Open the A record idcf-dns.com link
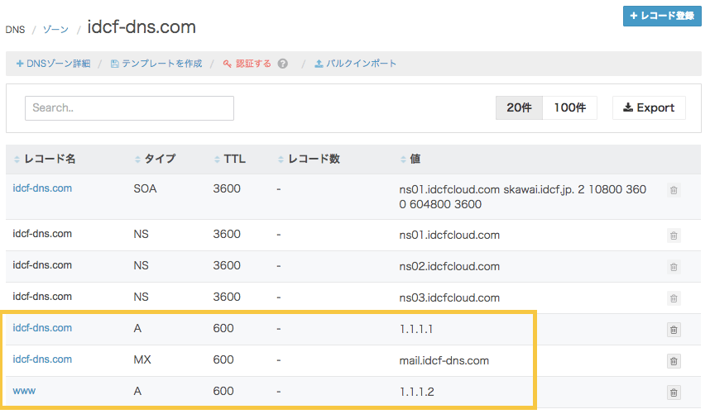Screen dimensions: 710x414 pyautogui.click(x=42, y=328)
